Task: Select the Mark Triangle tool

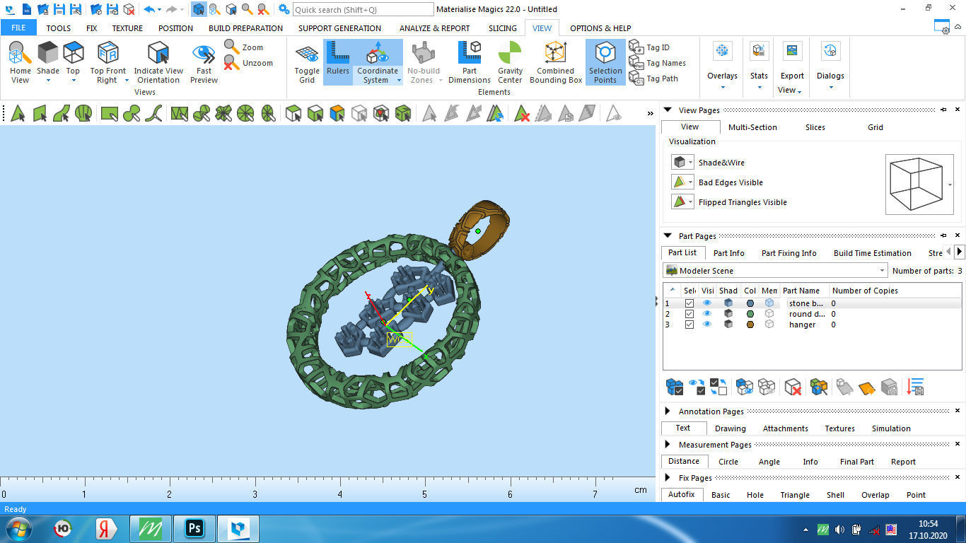Action: (x=18, y=113)
